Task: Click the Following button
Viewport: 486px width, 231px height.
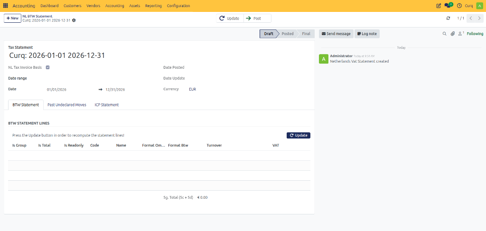Action: (475, 34)
